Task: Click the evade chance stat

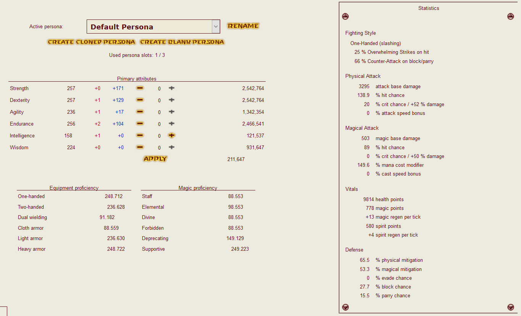Action: point(389,278)
